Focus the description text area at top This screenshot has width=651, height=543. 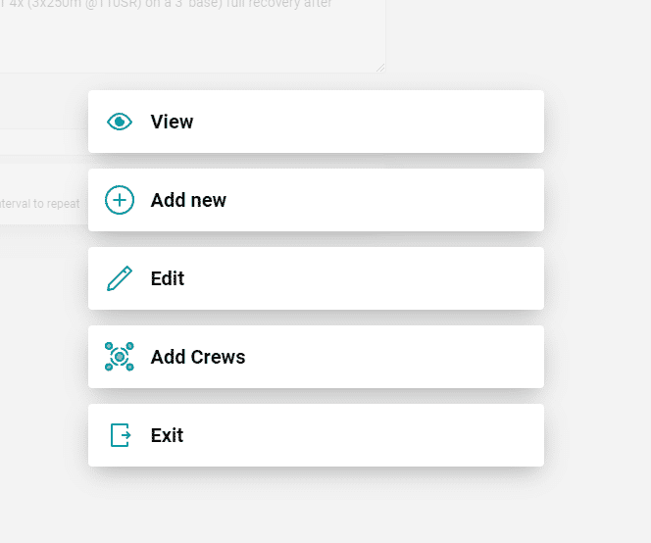(x=192, y=36)
